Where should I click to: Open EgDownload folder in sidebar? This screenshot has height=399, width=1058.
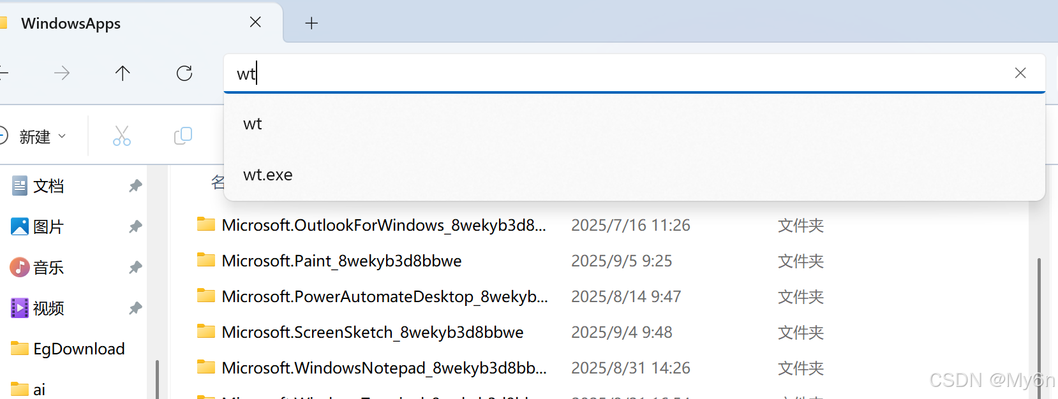pos(68,349)
